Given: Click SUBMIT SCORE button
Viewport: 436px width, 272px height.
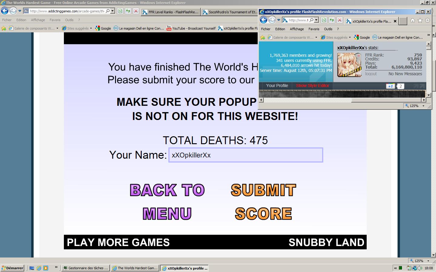Looking at the screenshot, I should [263, 202].
